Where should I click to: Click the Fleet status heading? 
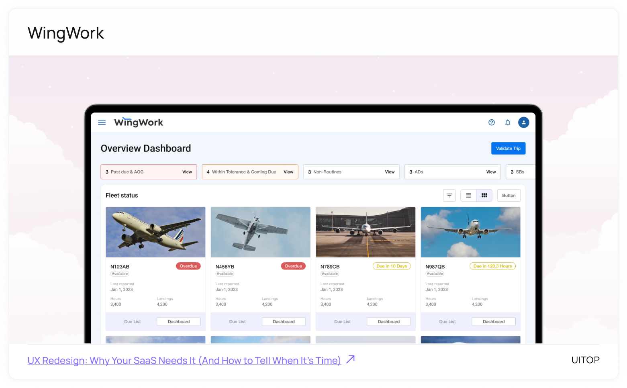pyautogui.click(x=122, y=196)
